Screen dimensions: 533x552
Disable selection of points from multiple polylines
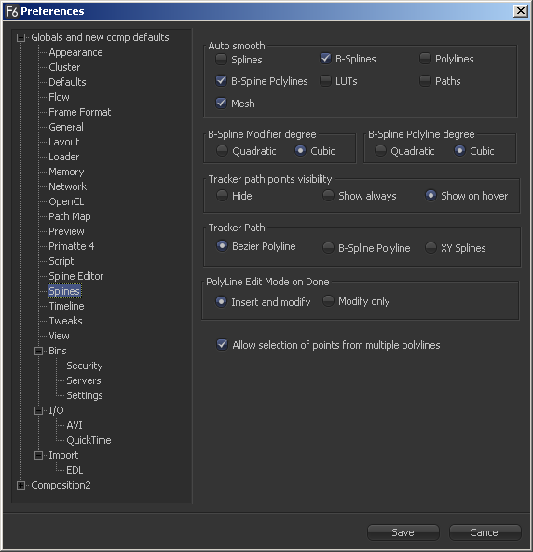[222, 344]
